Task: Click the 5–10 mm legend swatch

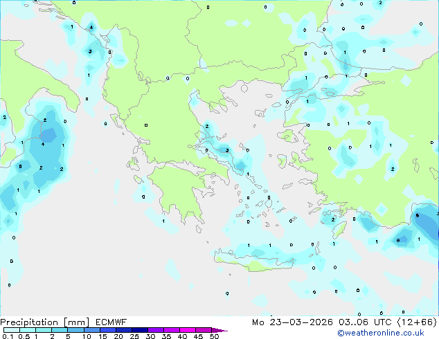Action: (x=75, y=330)
